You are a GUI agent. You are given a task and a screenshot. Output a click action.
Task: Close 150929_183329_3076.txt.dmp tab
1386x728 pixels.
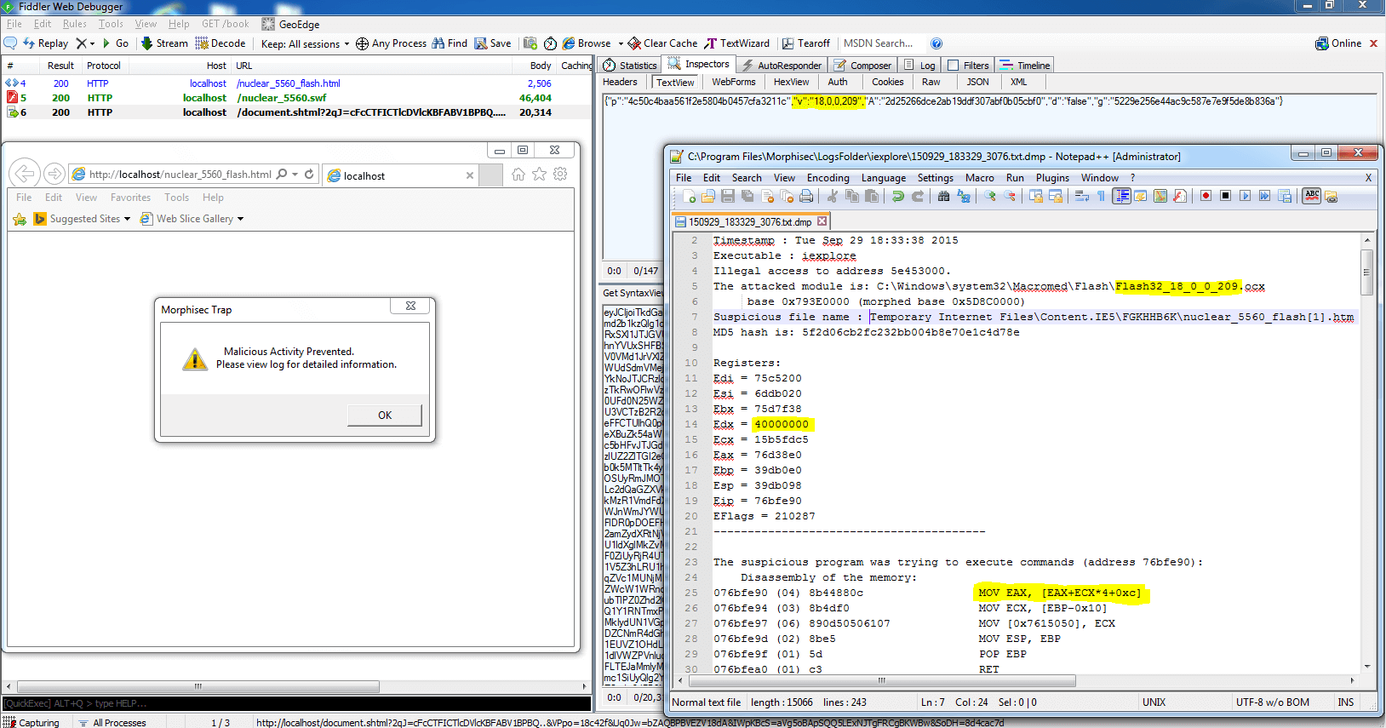coord(822,221)
